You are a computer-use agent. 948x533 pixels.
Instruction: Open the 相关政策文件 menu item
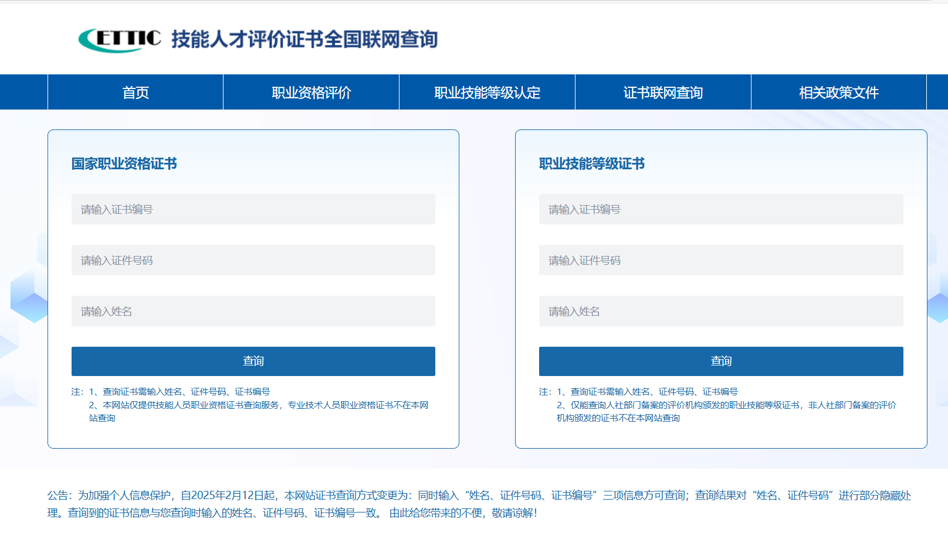(x=838, y=92)
